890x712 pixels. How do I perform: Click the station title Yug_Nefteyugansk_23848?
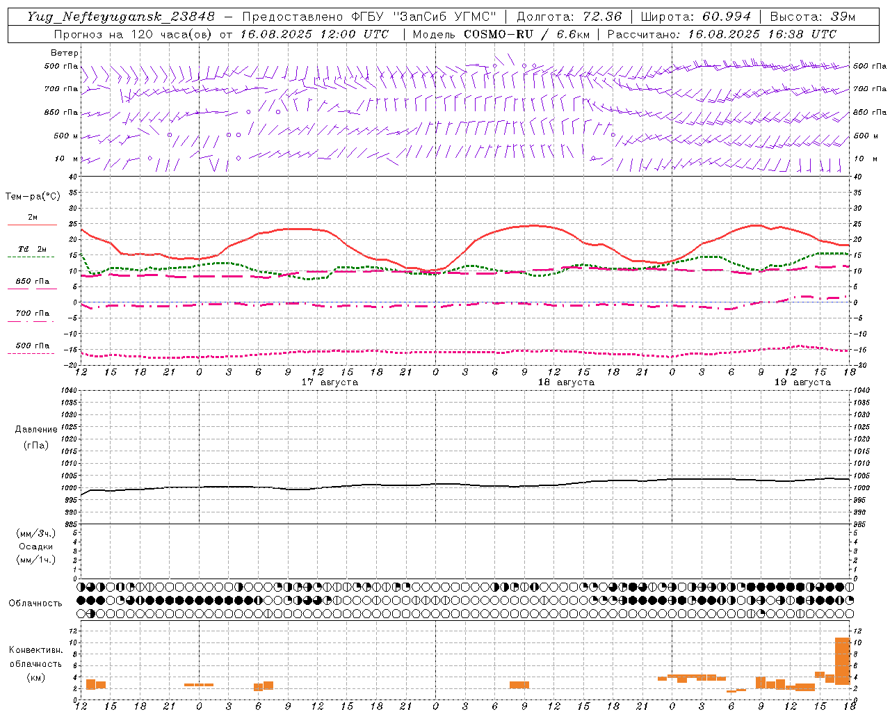click(121, 17)
